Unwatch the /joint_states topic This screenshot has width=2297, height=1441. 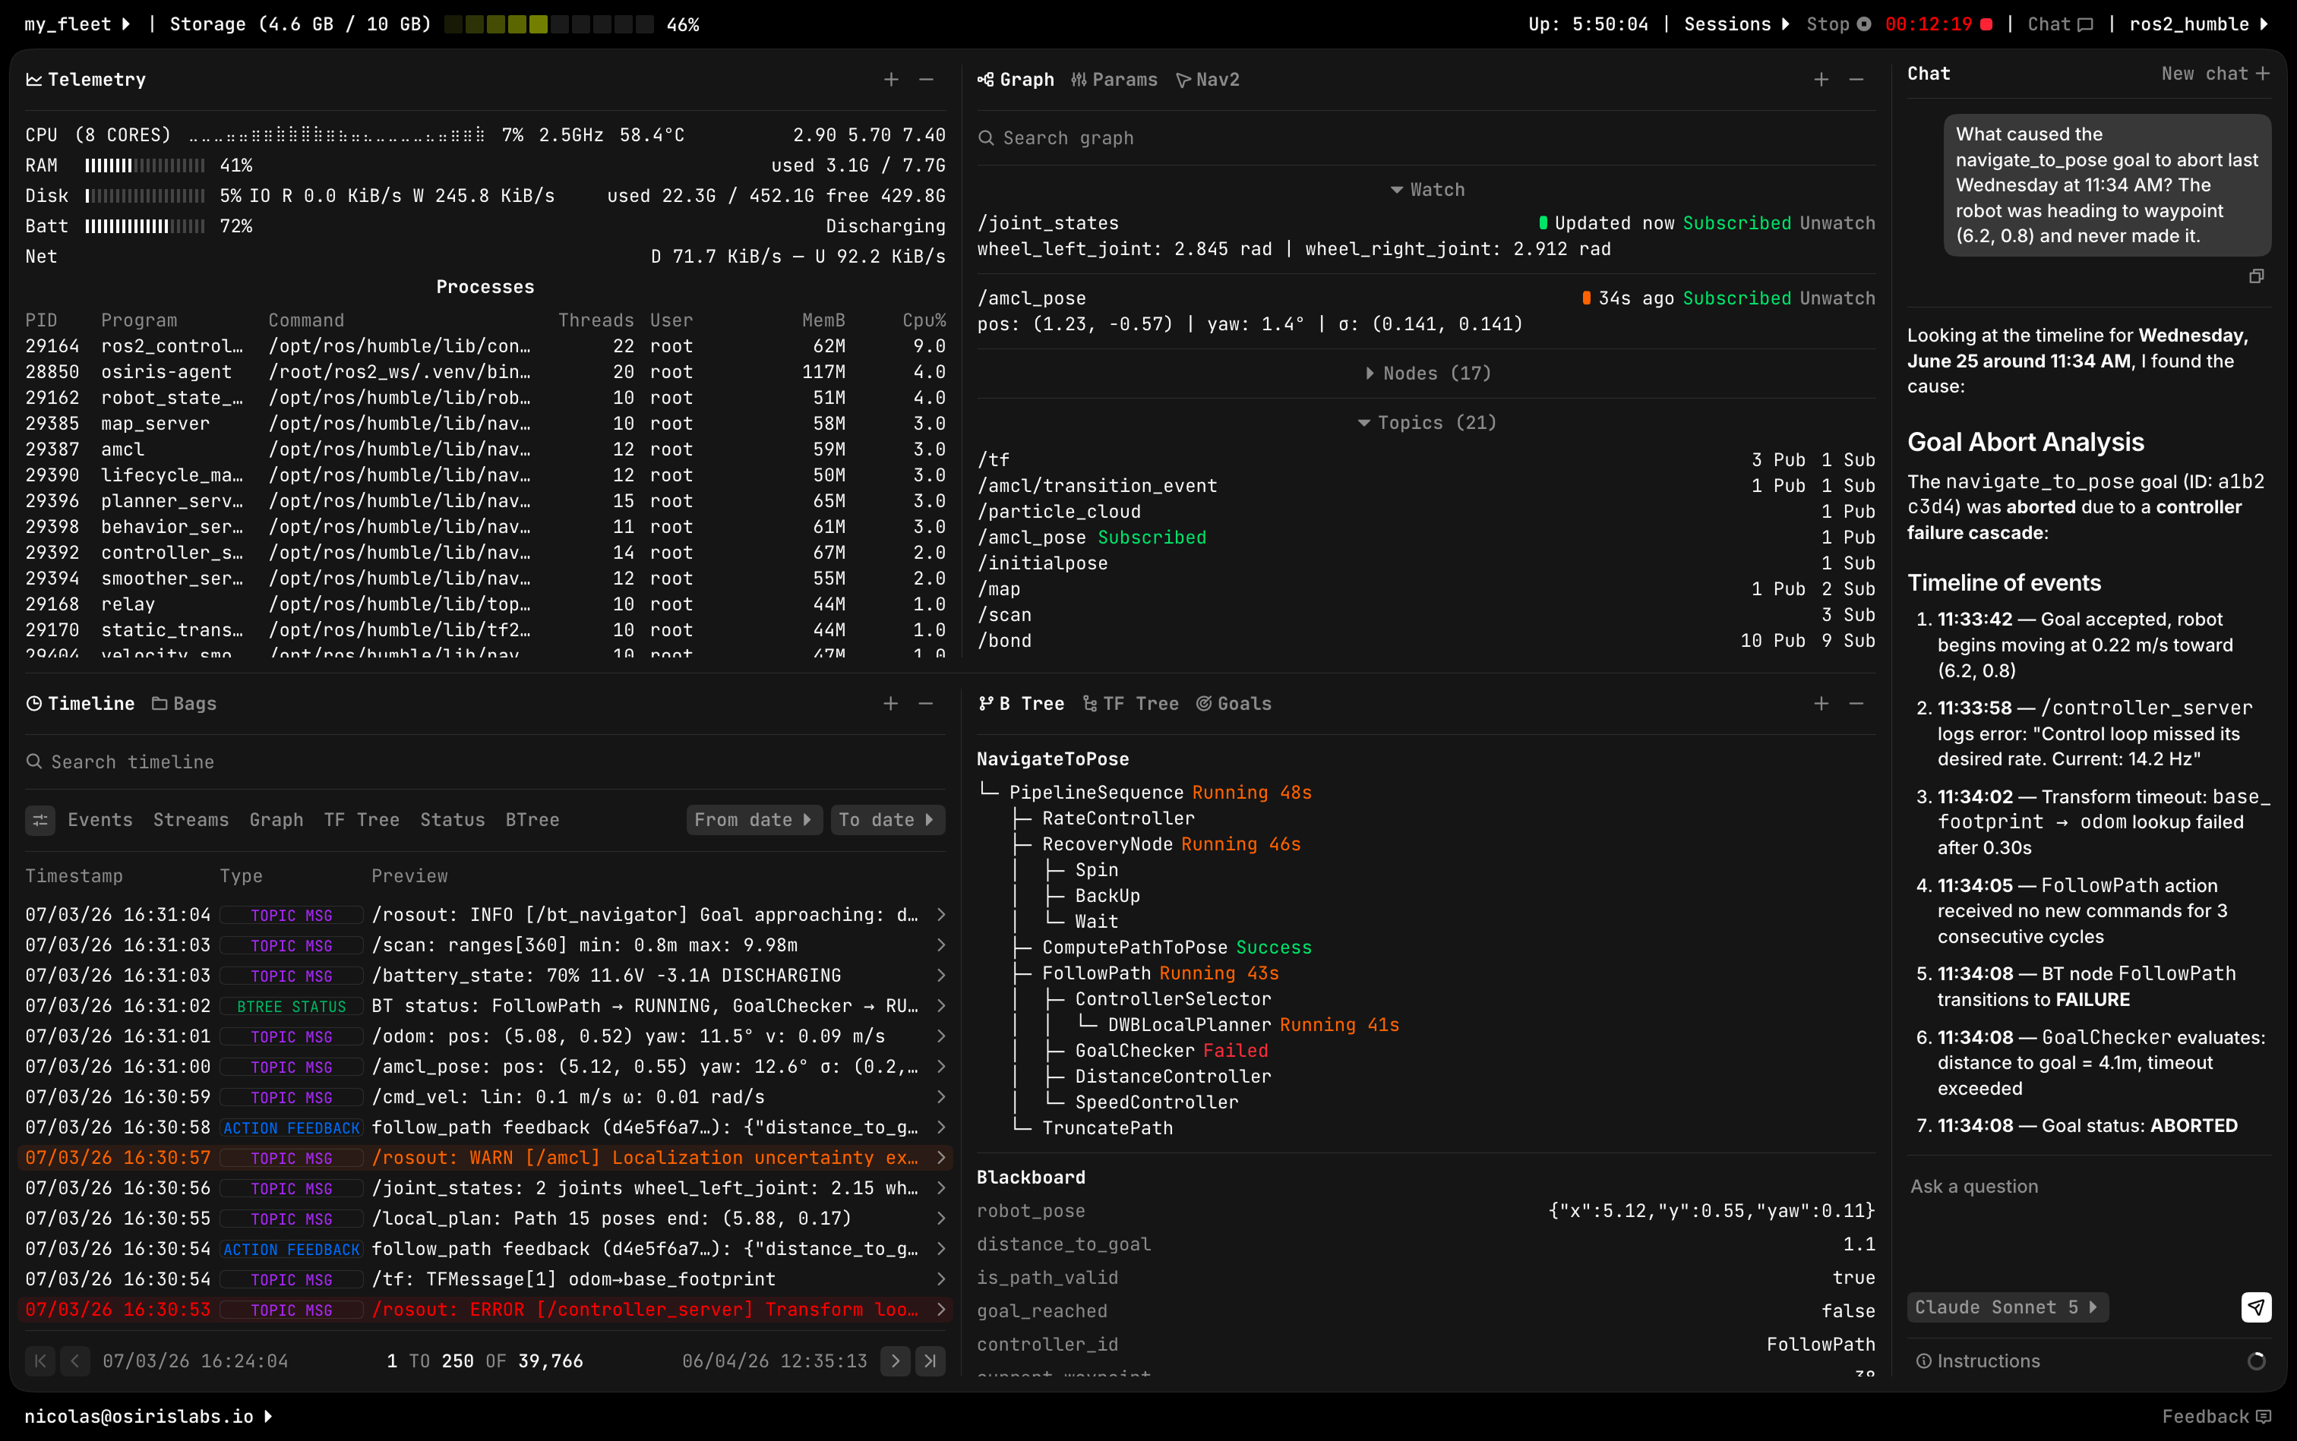1837,223
